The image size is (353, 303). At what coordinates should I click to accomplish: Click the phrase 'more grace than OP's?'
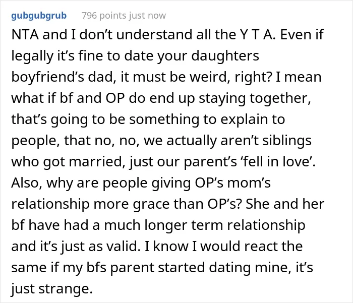167,204
